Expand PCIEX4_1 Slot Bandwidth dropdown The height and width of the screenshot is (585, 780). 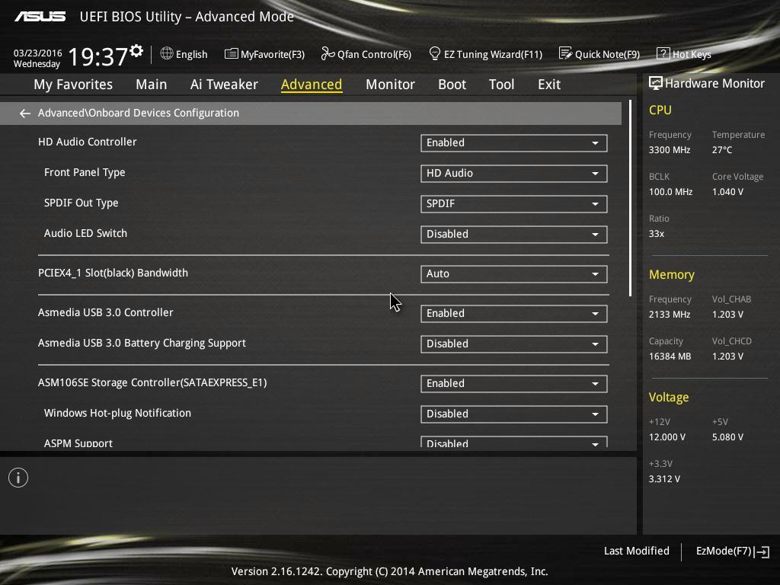point(513,273)
